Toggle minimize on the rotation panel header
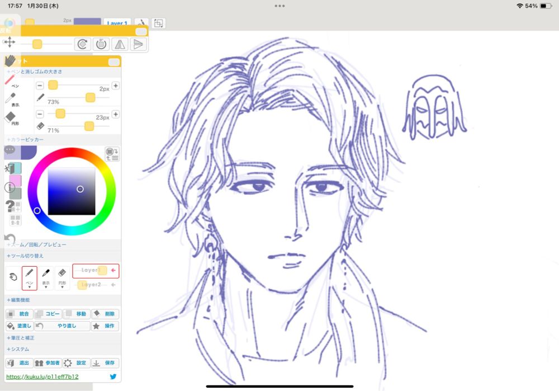The width and height of the screenshot is (559, 391). (x=141, y=32)
